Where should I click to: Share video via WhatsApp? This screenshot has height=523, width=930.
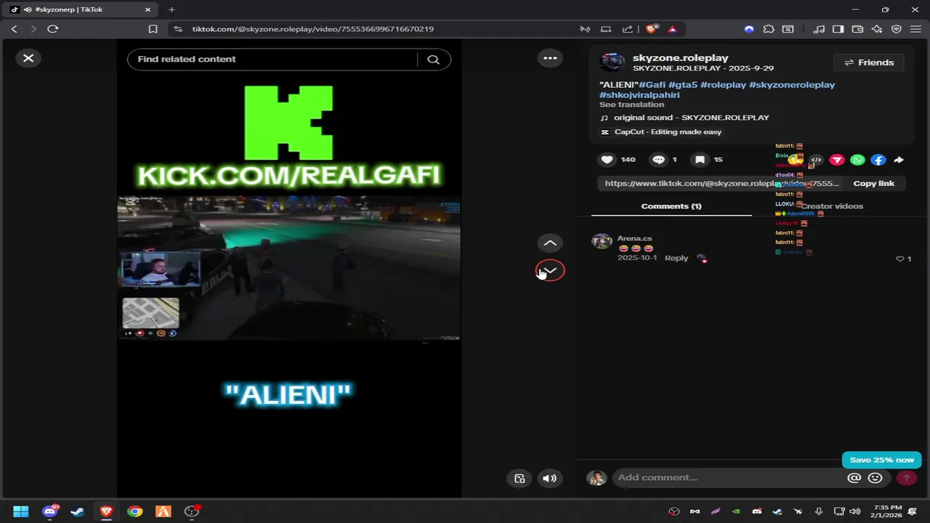(x=857, y=160)
